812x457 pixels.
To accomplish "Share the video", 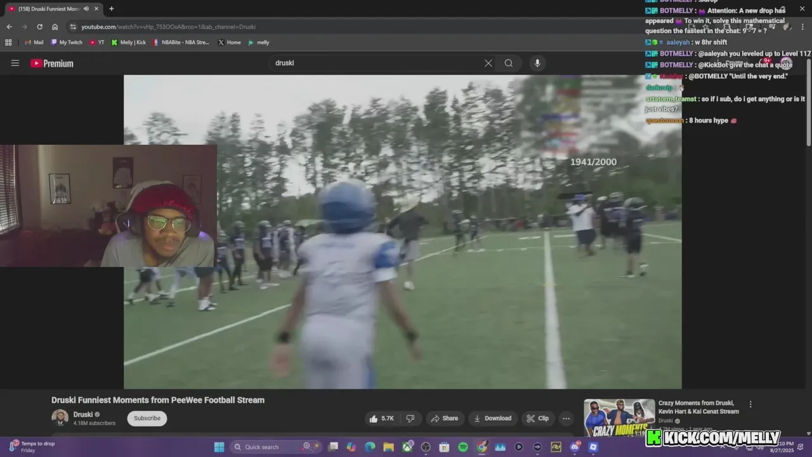I will (444, 418).
